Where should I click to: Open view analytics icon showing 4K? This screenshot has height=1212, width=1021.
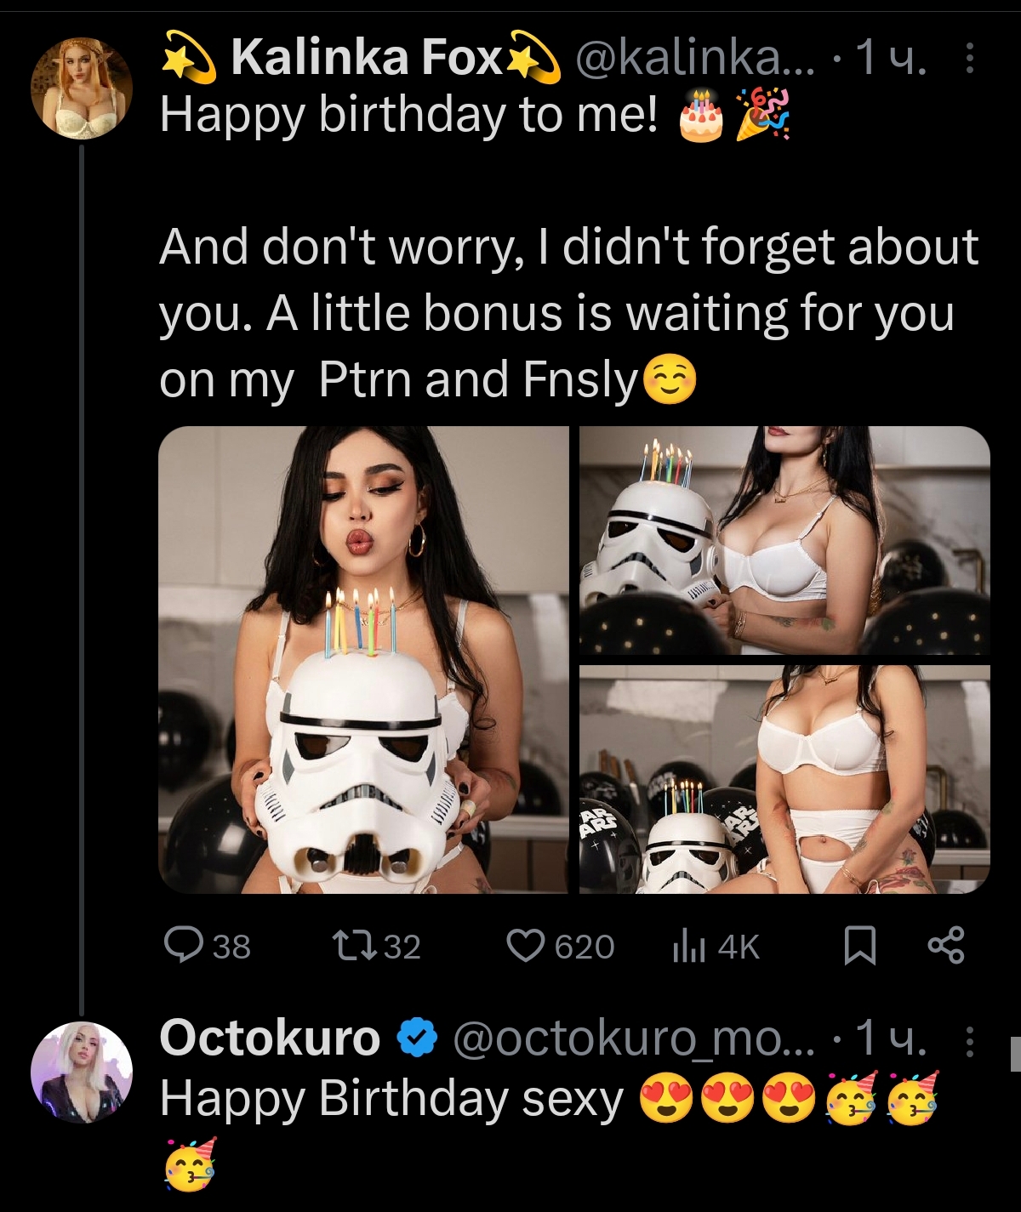tap(687, 946)
